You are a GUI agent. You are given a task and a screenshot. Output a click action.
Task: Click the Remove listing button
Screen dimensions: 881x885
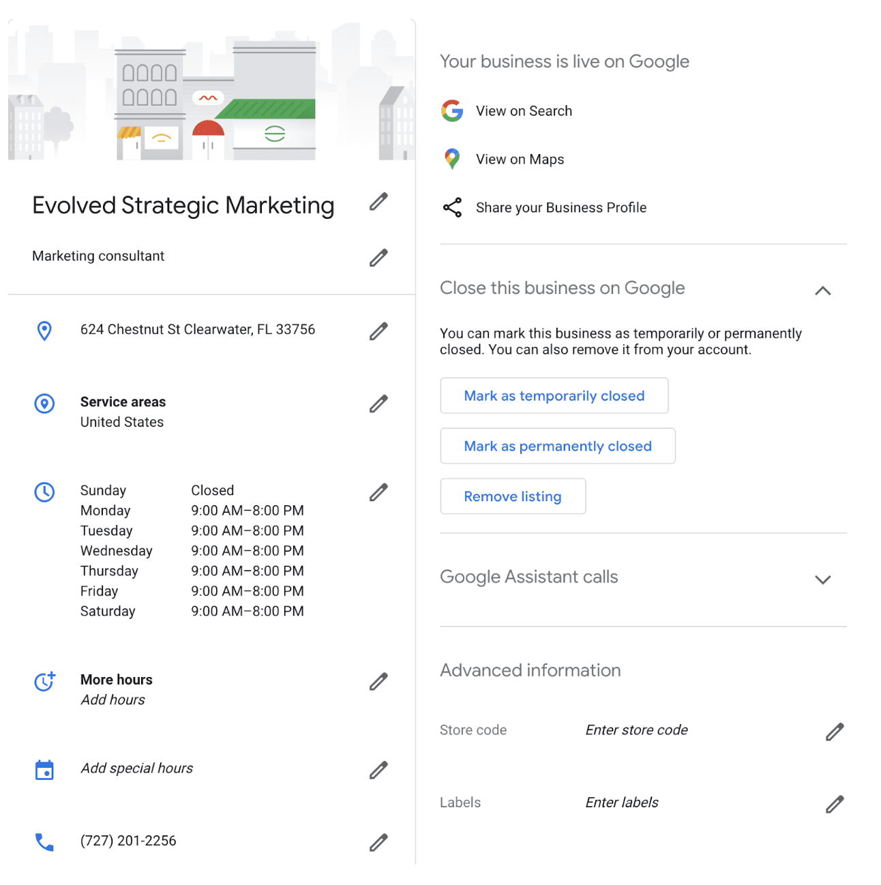click(513, 496)
